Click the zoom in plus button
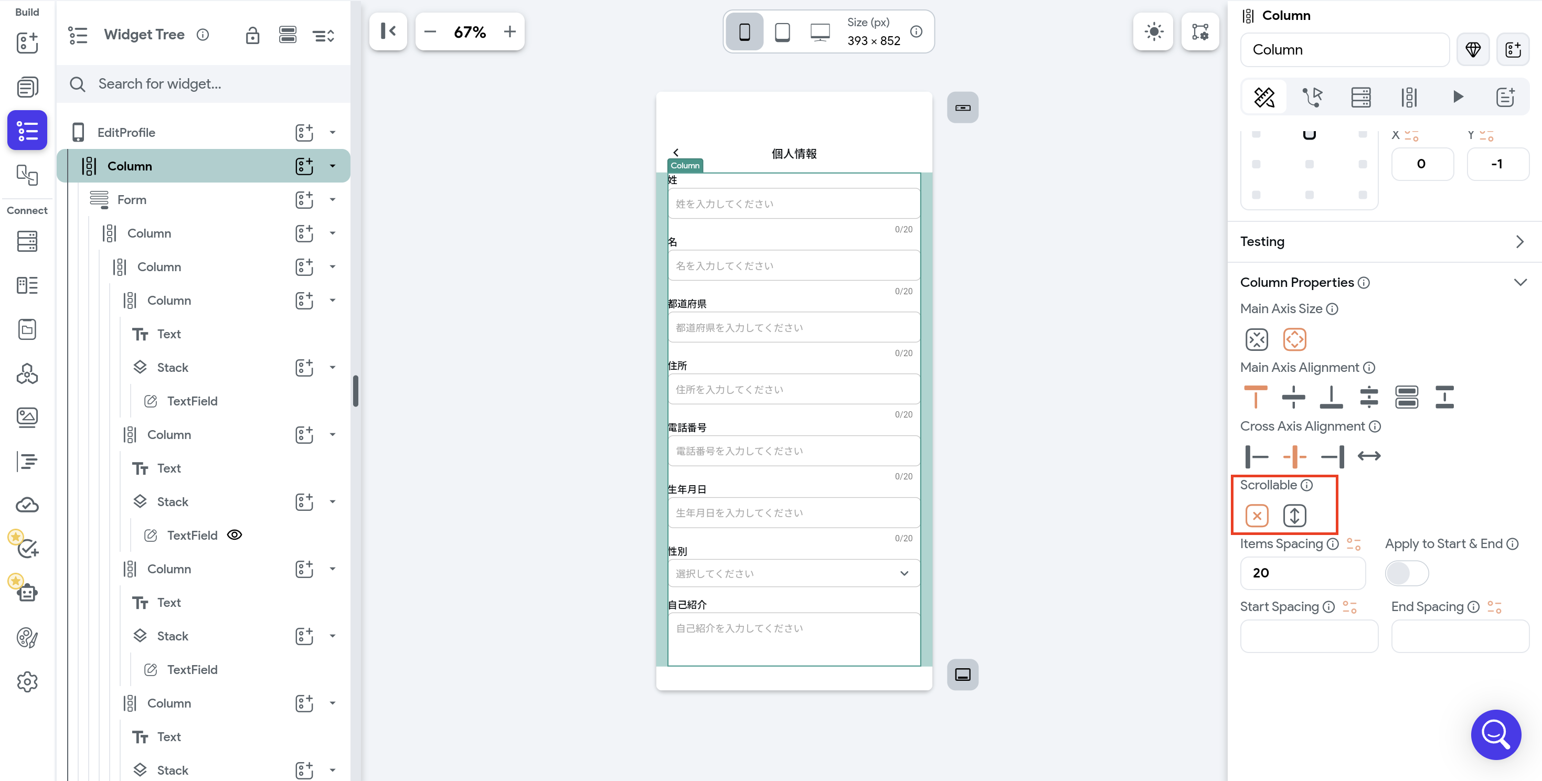The height and width of the screenshot is (781, 1542). (509, 31)
